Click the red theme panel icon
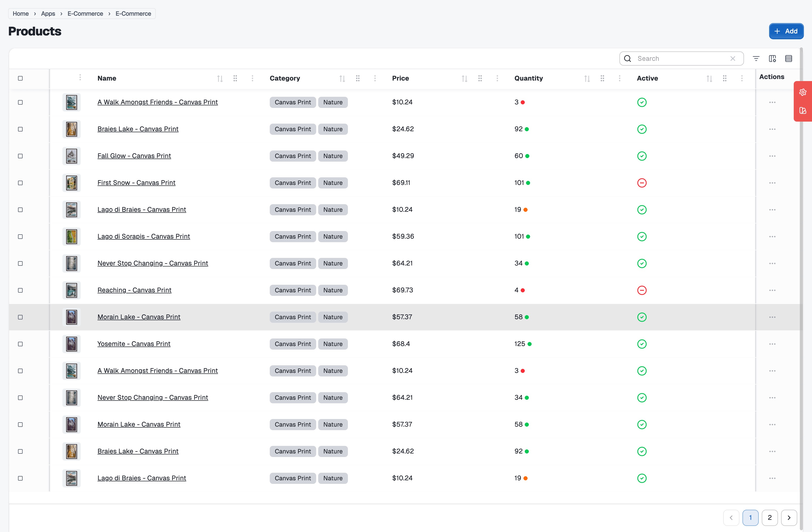This screenshot has width=812, height=532. (x=802, y=111)
